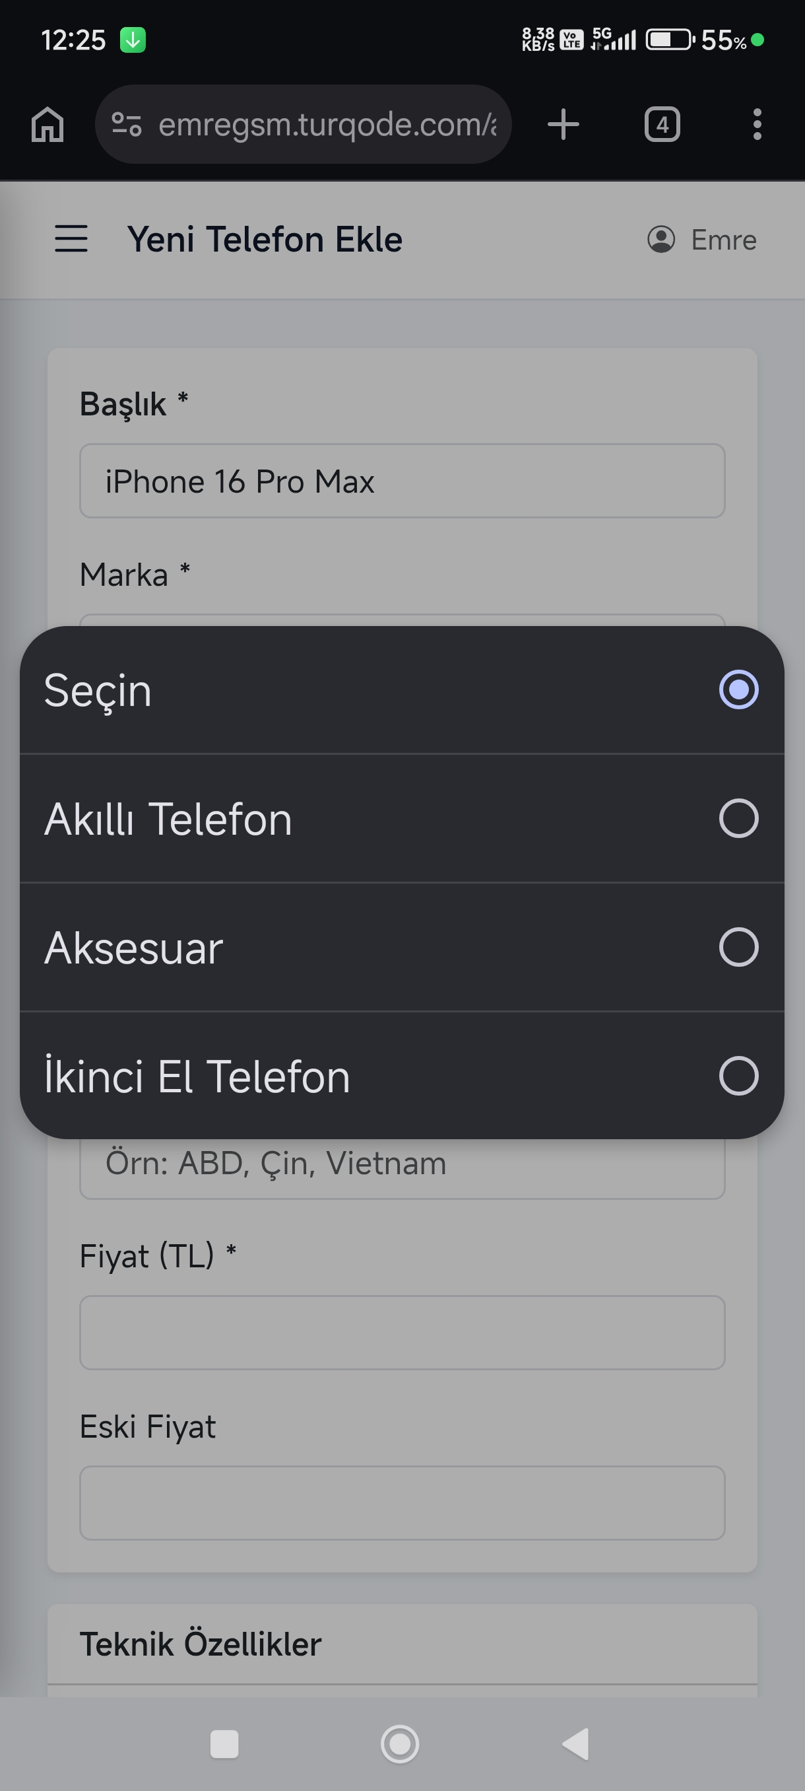805x1791 pixels.
Task: Select the Akıllı Telefon radio button
Action: [738, 818]
